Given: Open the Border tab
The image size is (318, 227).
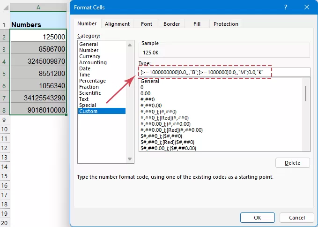Looking at the screenshot, I should pos(171,24).
